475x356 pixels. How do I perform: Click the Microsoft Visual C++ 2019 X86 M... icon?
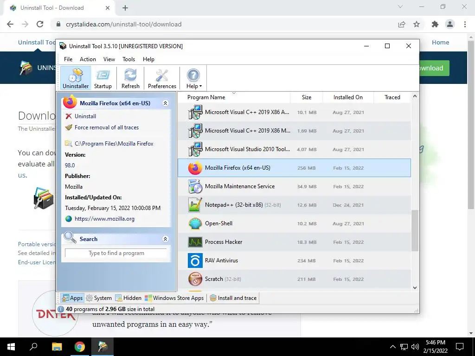(195, 131)
